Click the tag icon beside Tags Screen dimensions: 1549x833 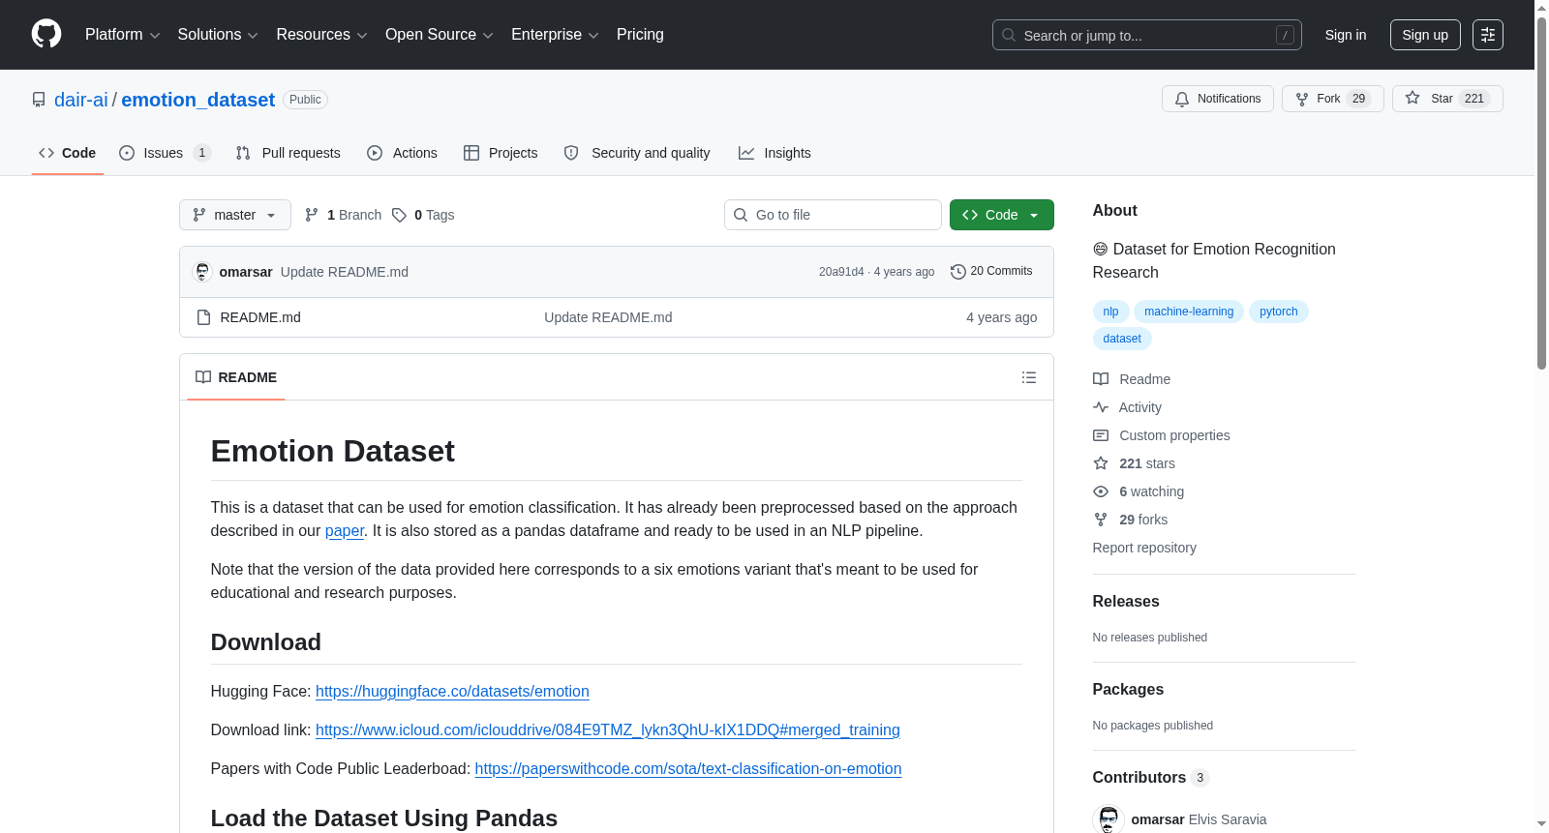click(399, 215)
